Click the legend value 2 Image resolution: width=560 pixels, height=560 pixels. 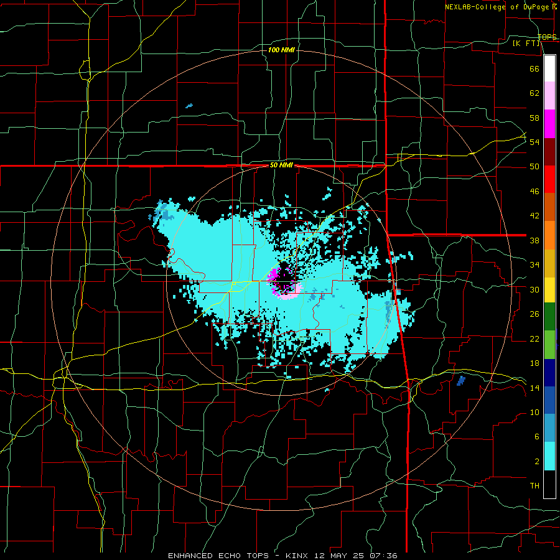click(x=536, y=462)
